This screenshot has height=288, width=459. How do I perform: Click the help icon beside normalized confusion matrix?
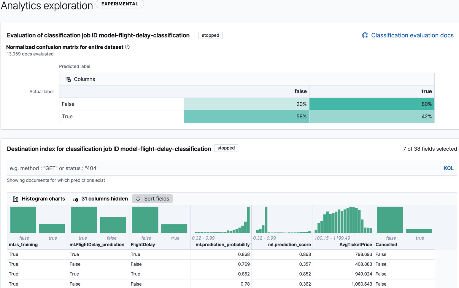(127, 47)
